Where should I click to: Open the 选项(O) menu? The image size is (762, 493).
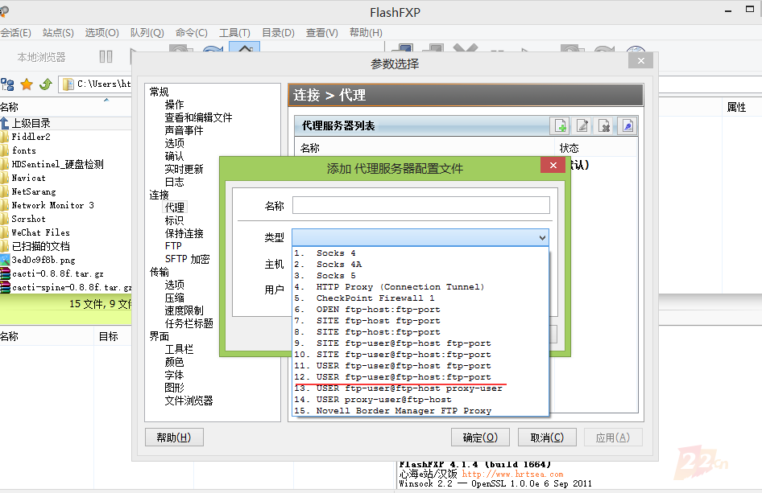tap(101, 32)
